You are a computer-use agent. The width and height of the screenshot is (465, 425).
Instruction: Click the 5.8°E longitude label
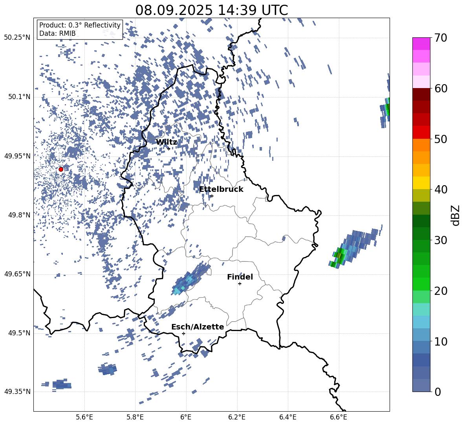[135, 417]
